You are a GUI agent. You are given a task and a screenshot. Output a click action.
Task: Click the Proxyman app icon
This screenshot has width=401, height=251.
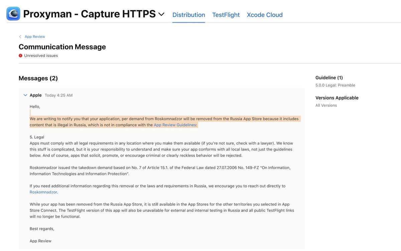point(13,14)
